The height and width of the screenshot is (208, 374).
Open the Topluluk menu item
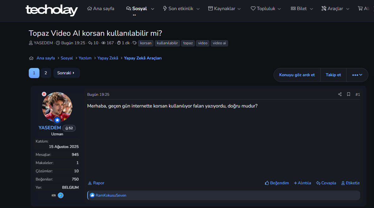263,9
